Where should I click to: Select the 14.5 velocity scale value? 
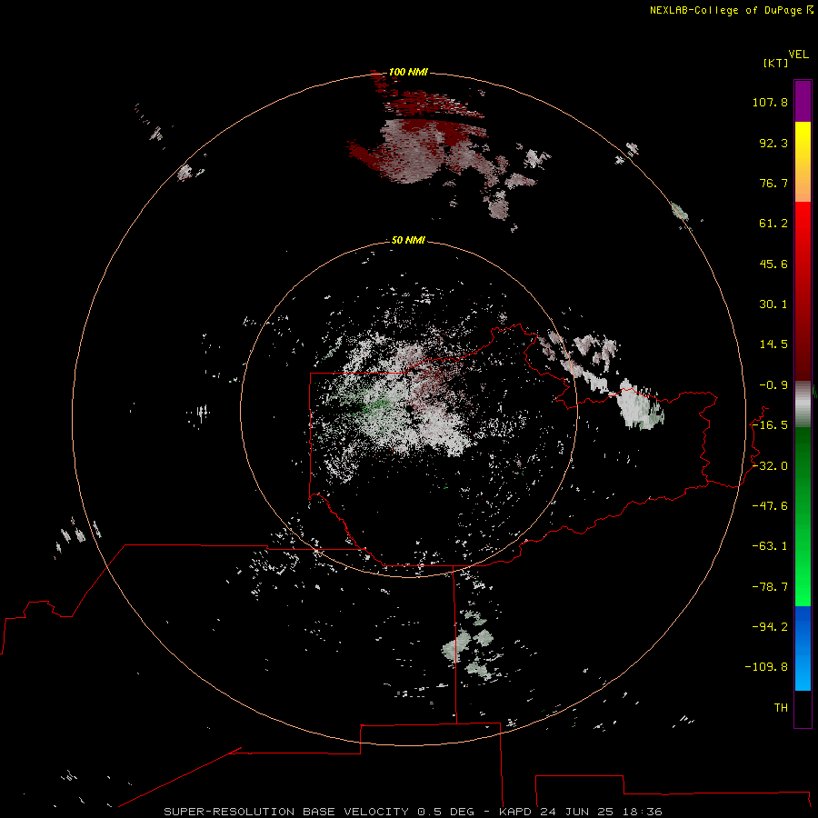point(773,344)
